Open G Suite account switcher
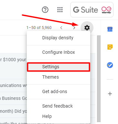Viewport: 118px width, 124px height. [x=92, y=10]
